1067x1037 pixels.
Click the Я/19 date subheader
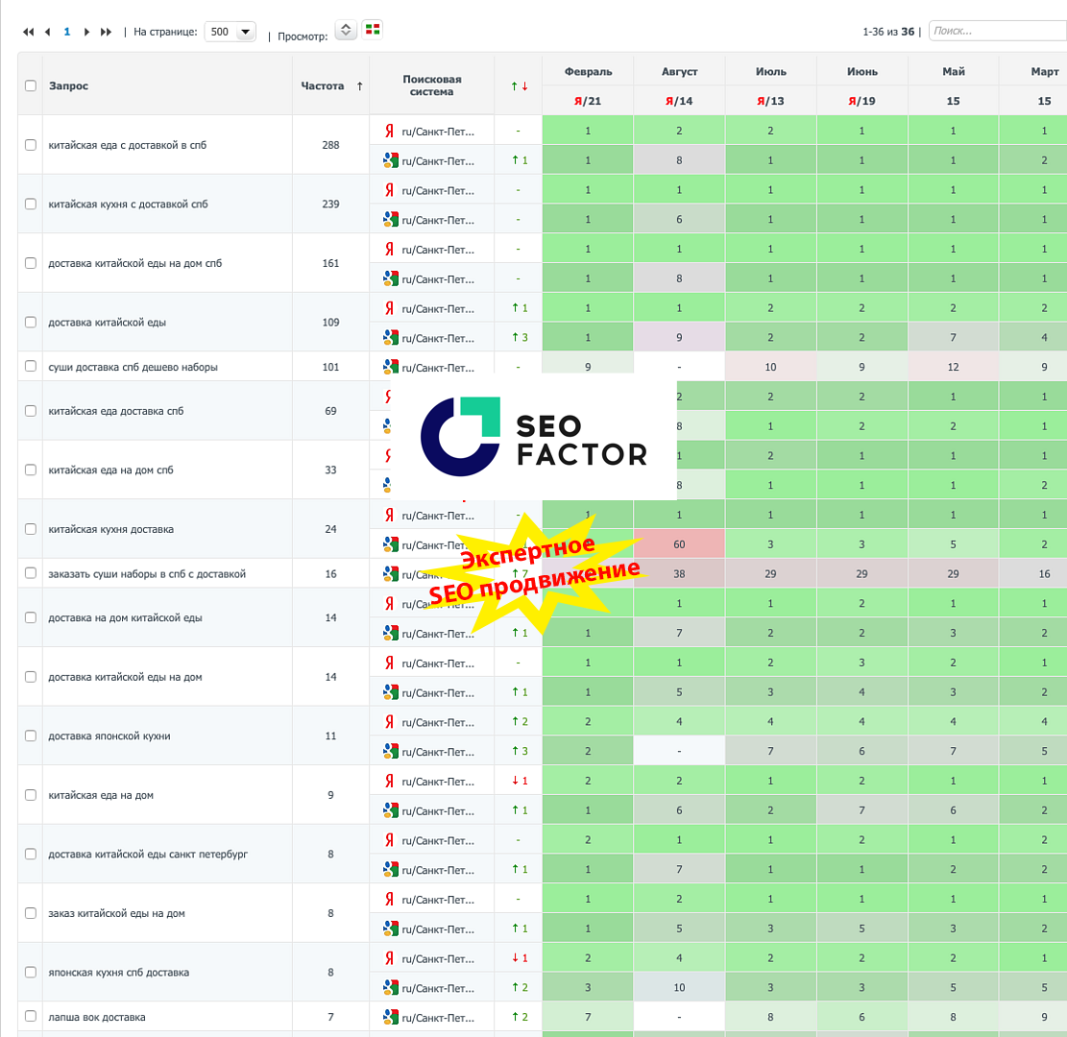(x=861, y=101)
